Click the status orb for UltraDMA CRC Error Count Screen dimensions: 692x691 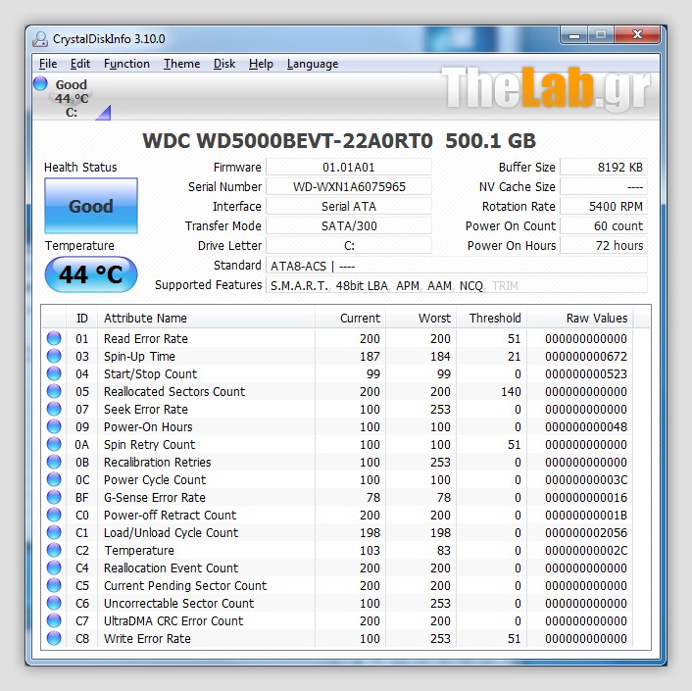(54, 620)
